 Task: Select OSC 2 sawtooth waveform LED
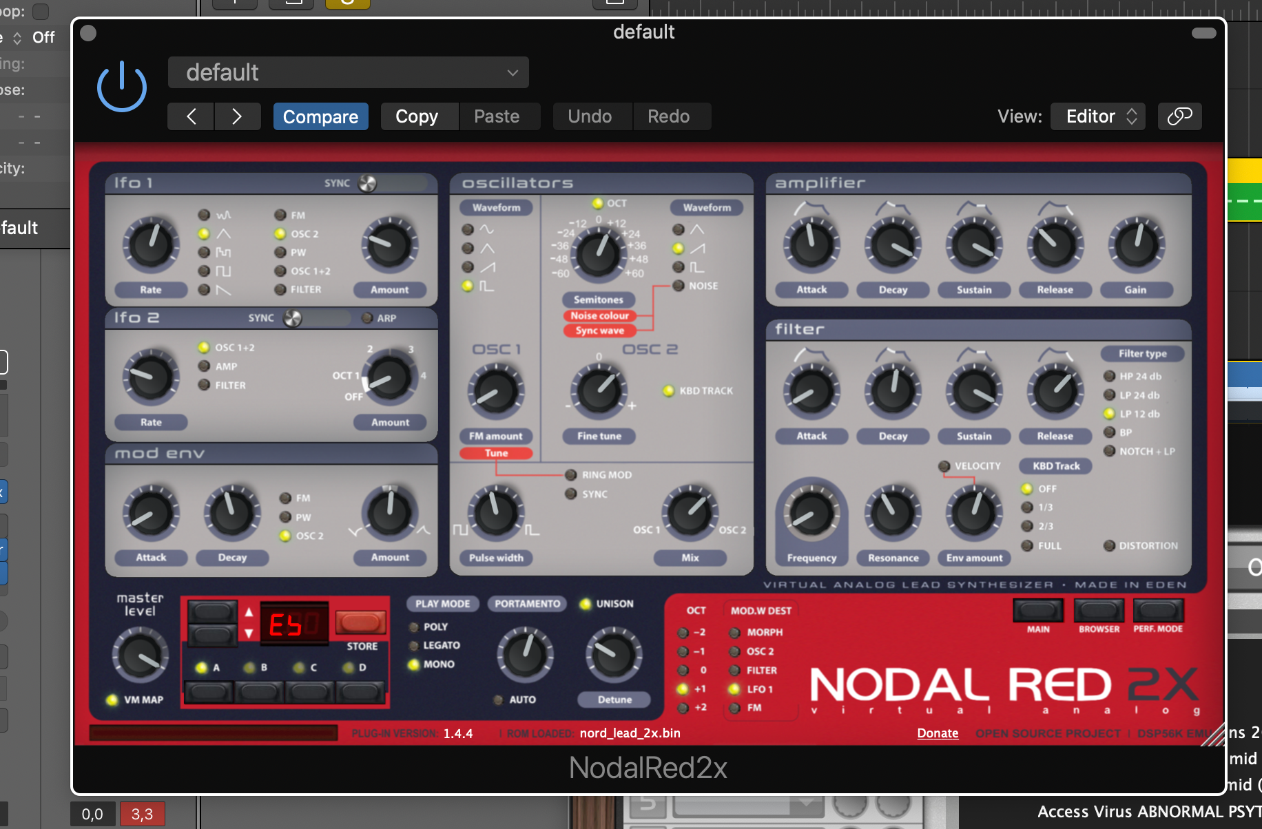[679, 249]
